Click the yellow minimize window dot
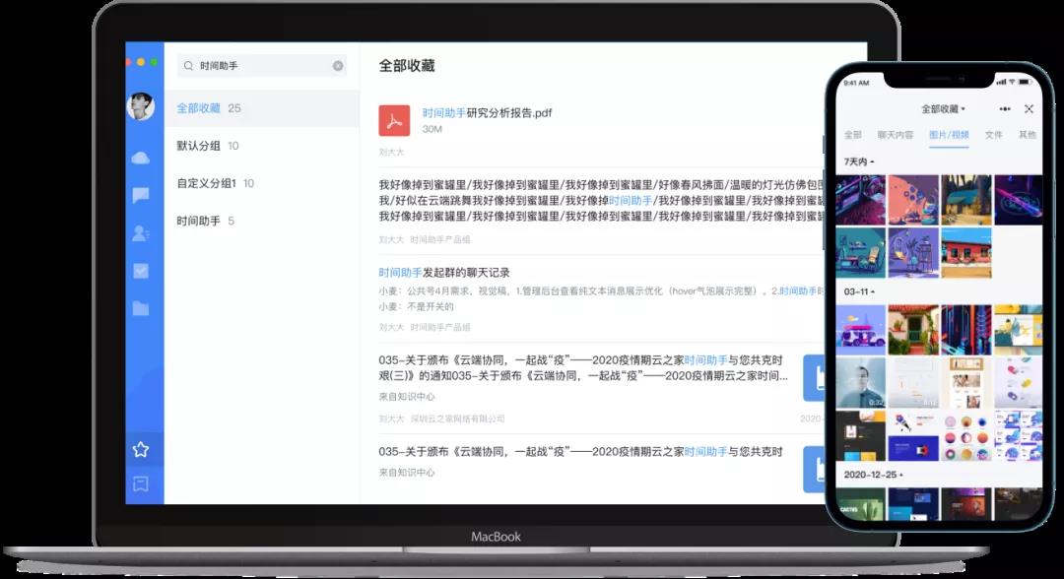Screen dimensions: 1064x579 pos(141,62)
